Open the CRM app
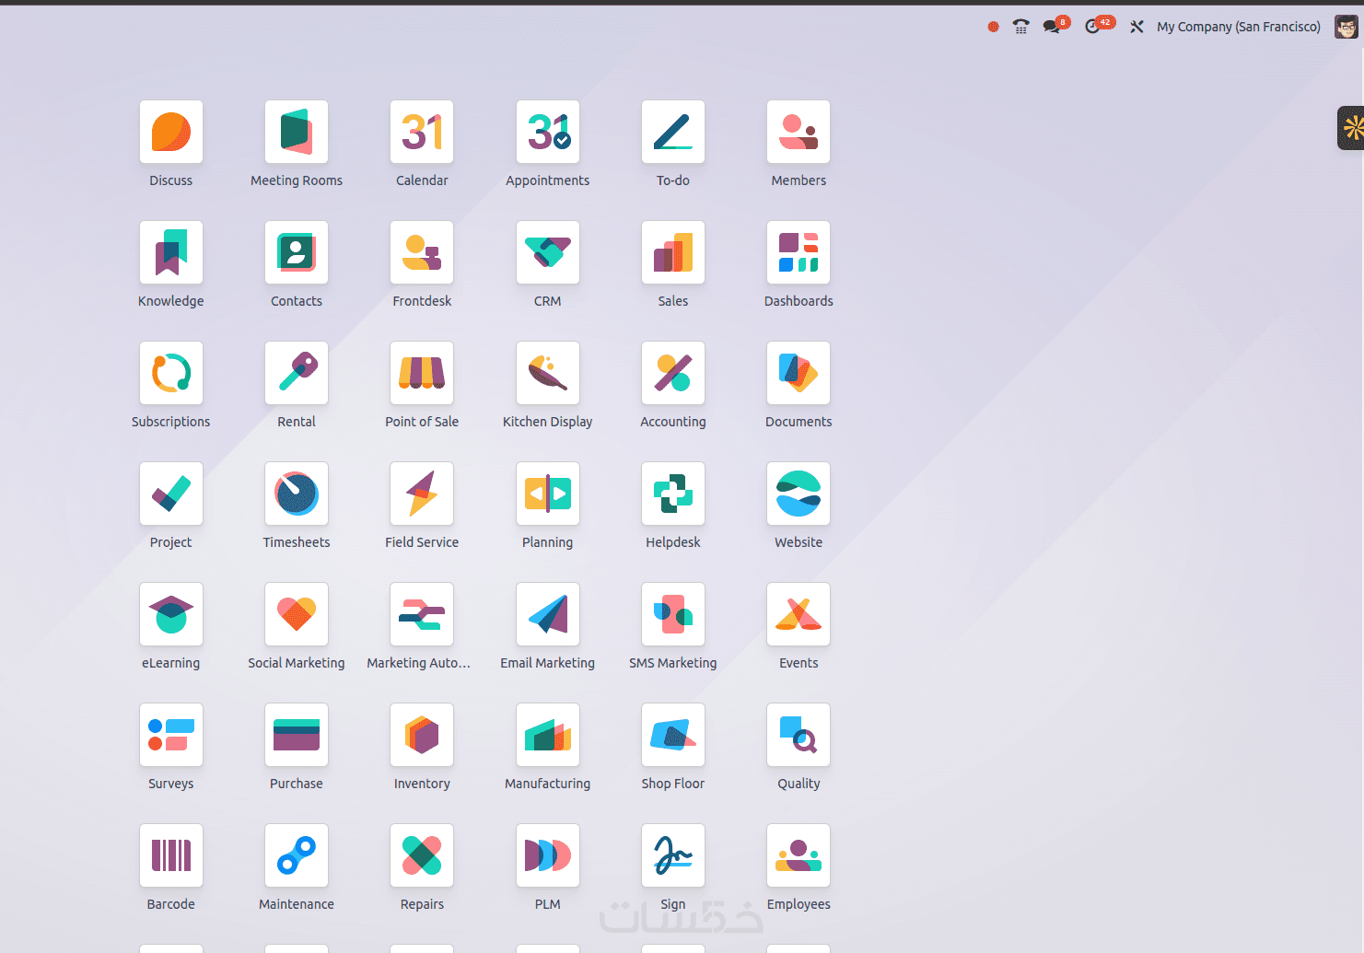Screen dimensions: 1364x953 (x=548, y=252)
